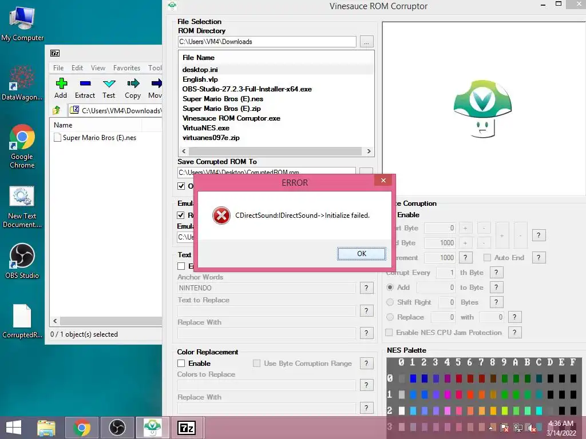Image resolution: width=586 pixels, height=439 pixels.
Task: Switch to Vinesauce ROM Corruptor taskbar icon
Action: pos(152,428)
